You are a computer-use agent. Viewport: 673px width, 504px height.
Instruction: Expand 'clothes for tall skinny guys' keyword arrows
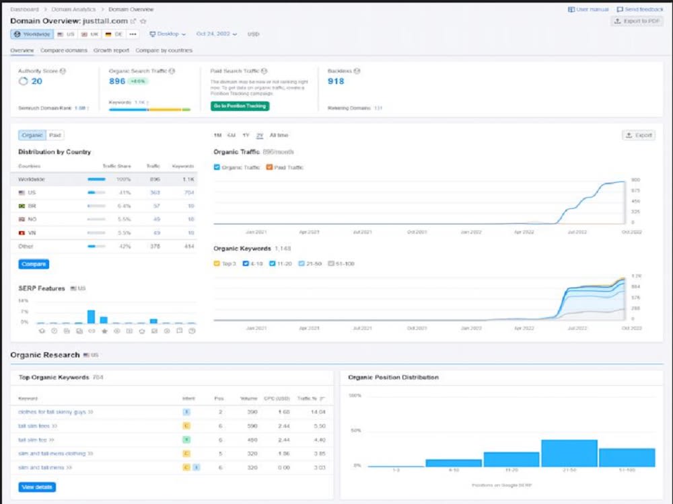91,413
